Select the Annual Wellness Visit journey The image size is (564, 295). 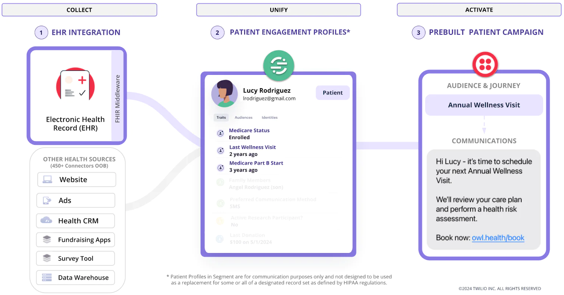[484, 105]
